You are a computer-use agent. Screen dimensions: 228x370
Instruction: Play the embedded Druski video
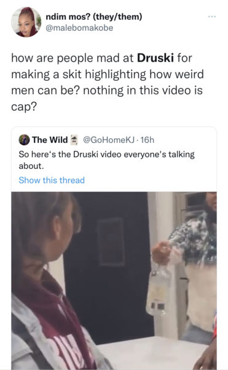click(x=114, y=281)
